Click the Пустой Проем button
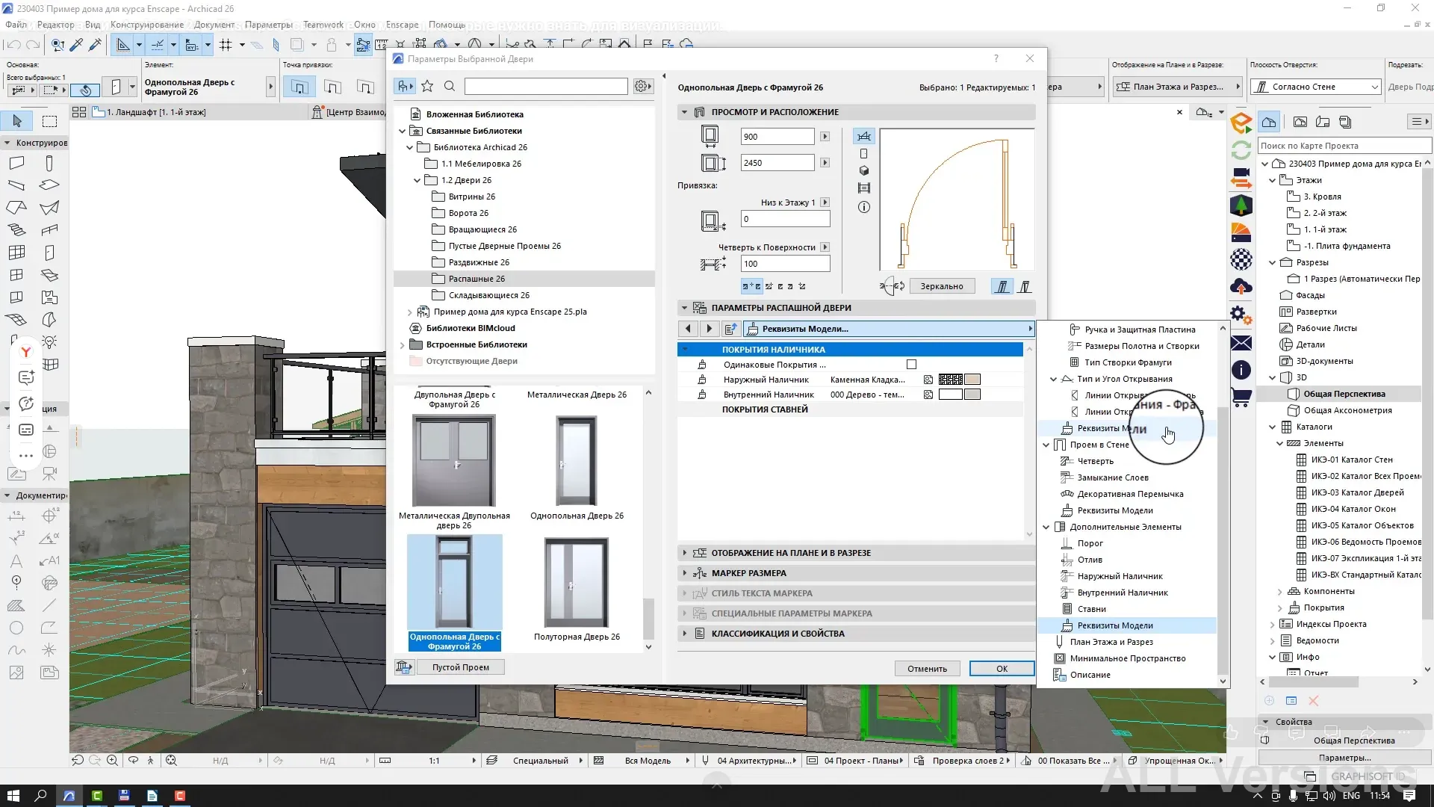Screen dimensions: 1434x807 tap(461, 667)
